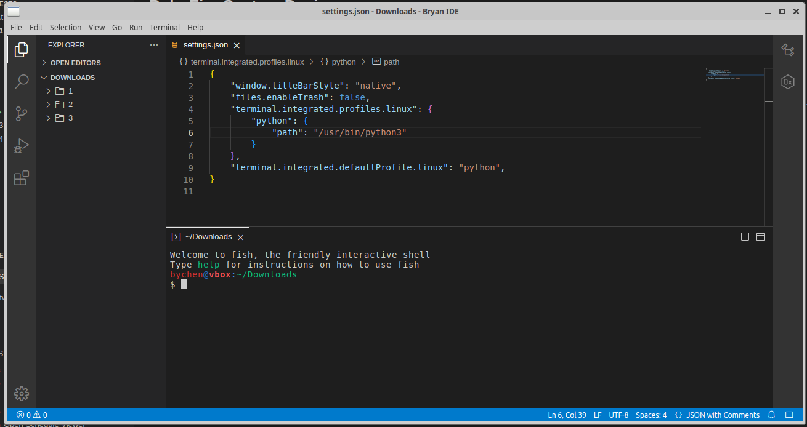
Task: Select the settings.json editor tab
Action: tap(205, 44)
